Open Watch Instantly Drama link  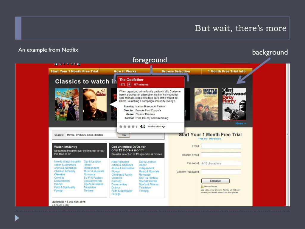click(x=58, y=184)
